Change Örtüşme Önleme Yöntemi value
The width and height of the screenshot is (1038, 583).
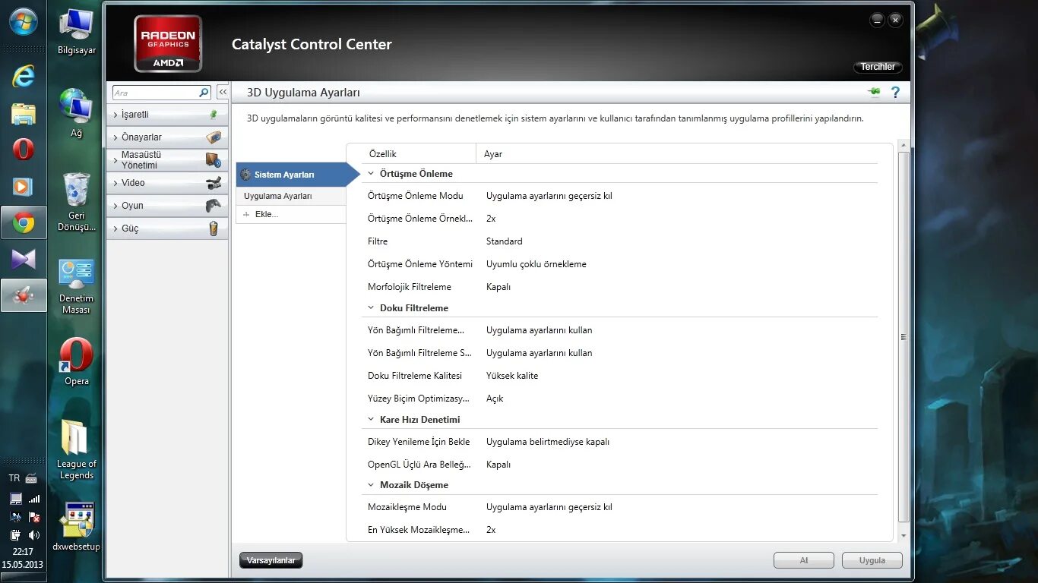coord(536,264)
